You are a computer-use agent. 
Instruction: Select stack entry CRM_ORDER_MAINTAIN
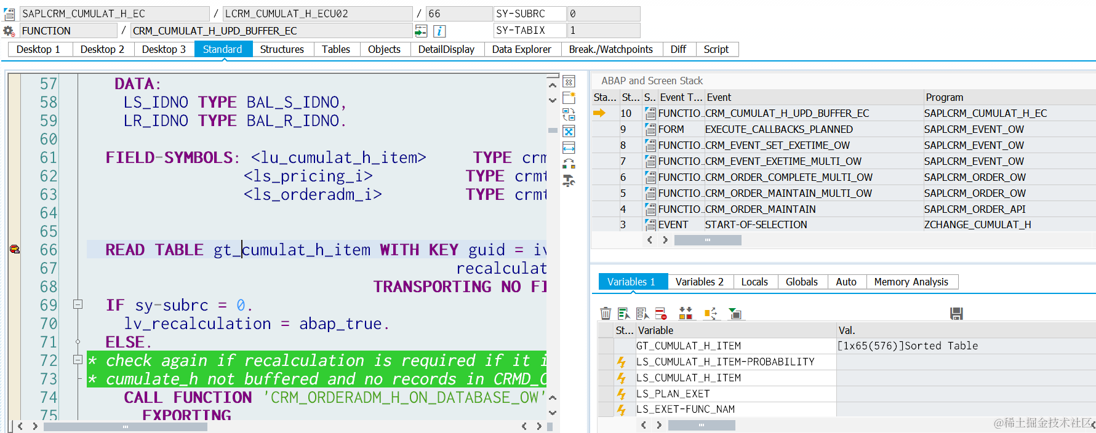point(761,209)
